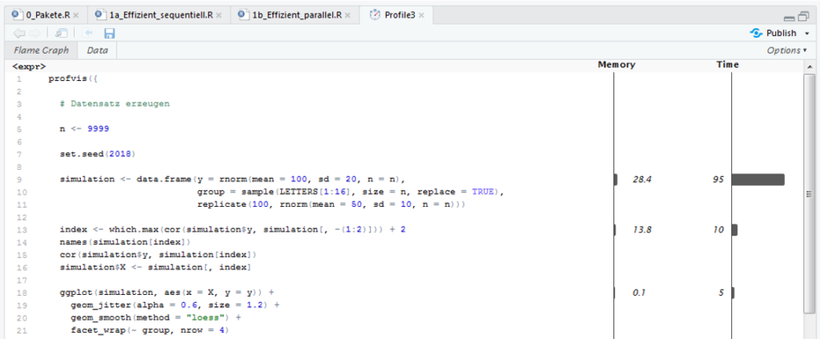Screen dimensions: 820x339
Task: Click the 'simulation$X <-' line
Action: point(155,268)
